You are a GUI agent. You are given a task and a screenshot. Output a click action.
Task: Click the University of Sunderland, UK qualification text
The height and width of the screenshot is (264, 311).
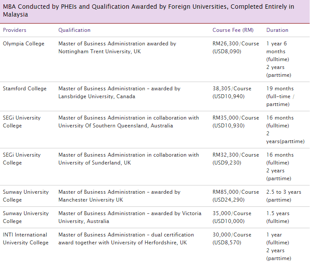[x=128, y=159]
